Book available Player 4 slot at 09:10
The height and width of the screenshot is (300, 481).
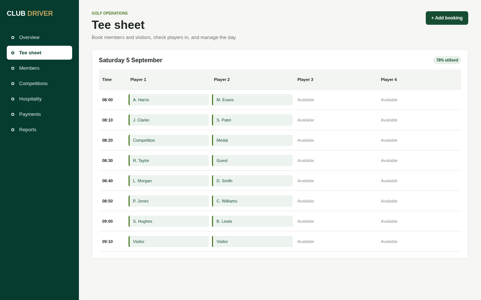point(389,241)
